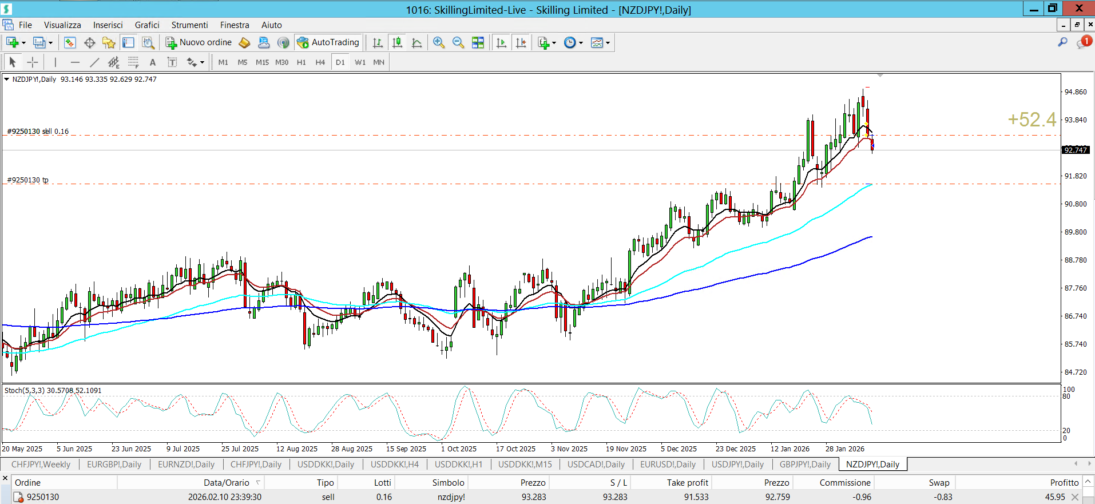Select the trendline drawing tool
The height and width of the screenshot is (504, 1095).
[x=94, y=62]
